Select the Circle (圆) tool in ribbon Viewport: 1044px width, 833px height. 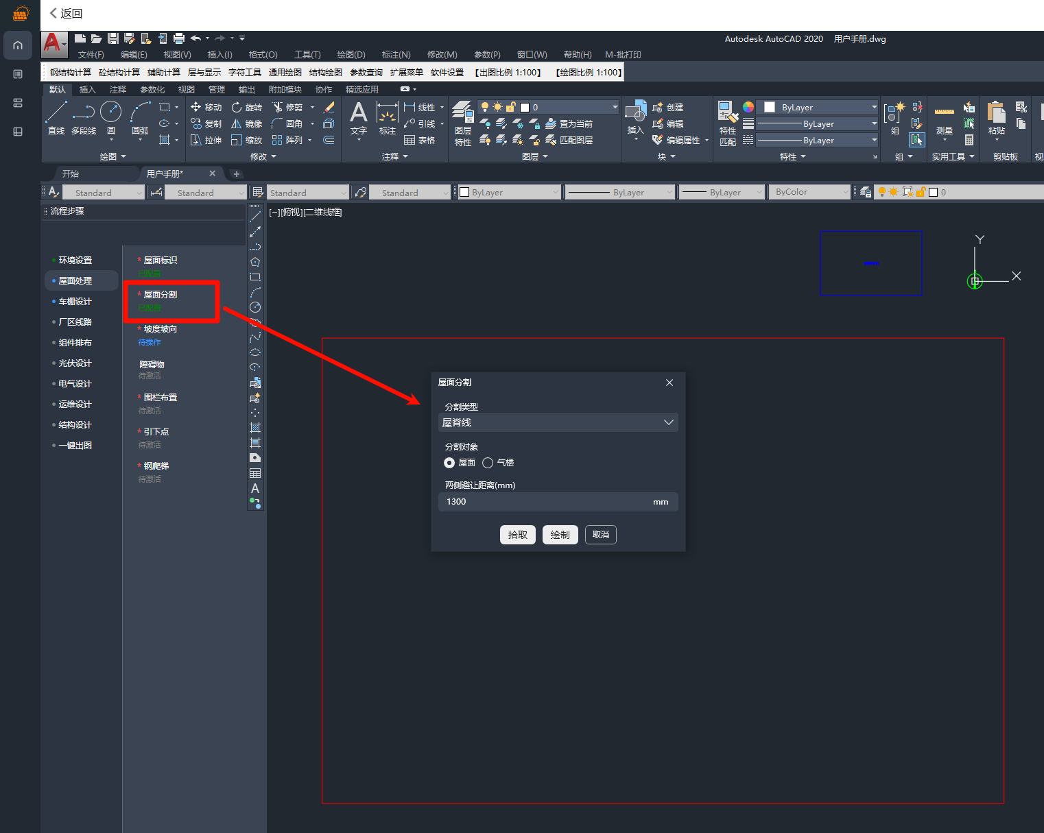click(x=110, y=112)
